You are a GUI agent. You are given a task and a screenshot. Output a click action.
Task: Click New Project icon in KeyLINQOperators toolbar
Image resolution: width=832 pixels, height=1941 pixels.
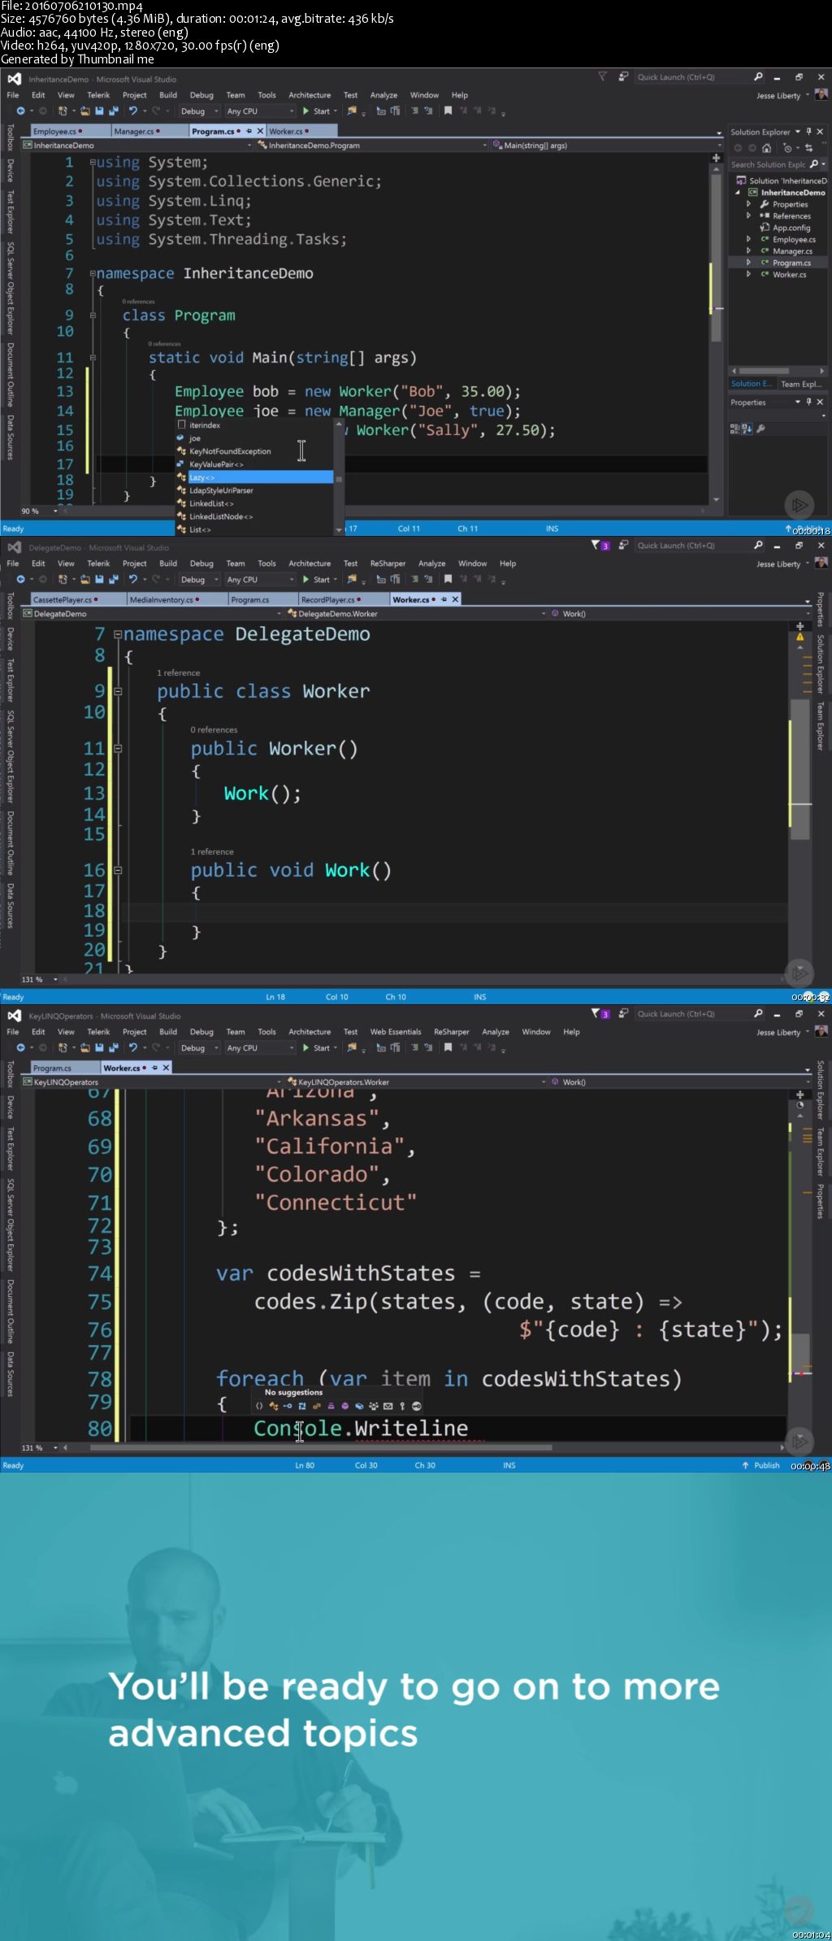point(63,1048)
